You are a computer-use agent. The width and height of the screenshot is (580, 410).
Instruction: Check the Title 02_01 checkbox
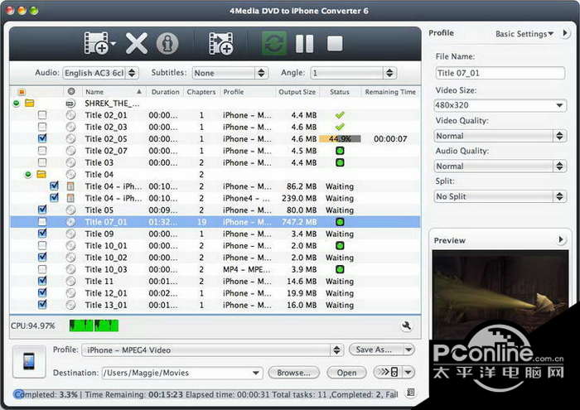point(42,115)
